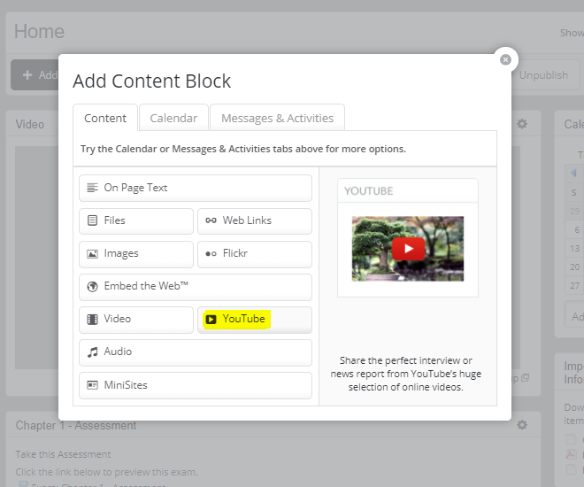
Task: Select day 27 in background calendar
Action: click(574, 286)
